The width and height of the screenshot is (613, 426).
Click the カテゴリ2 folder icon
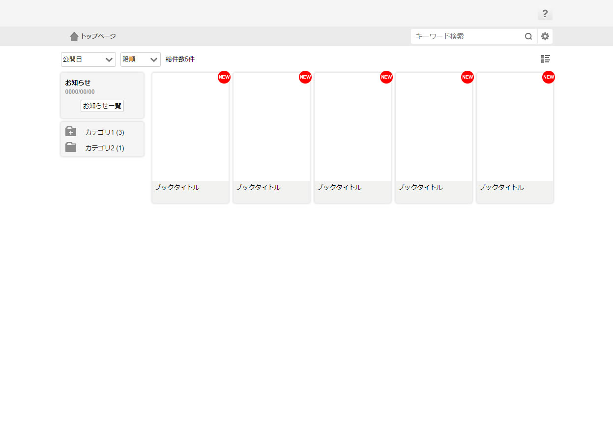coord(71,147)
